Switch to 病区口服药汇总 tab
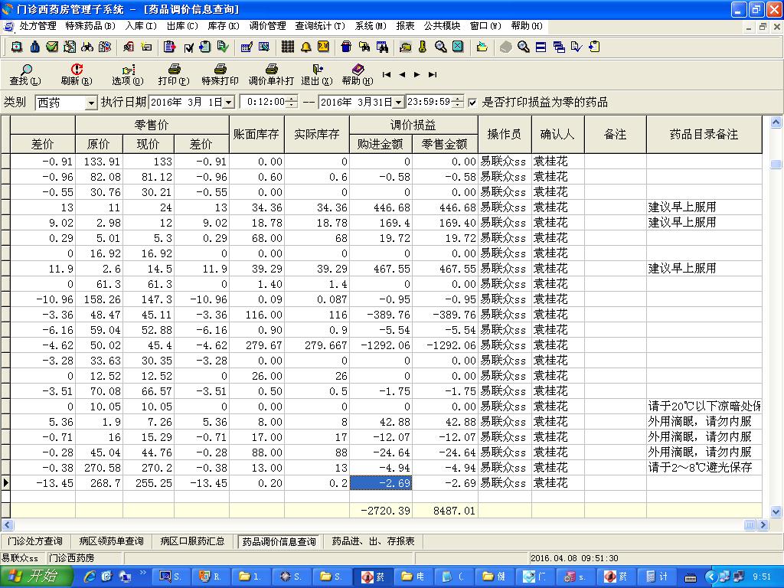 click(x=192, y=541)
